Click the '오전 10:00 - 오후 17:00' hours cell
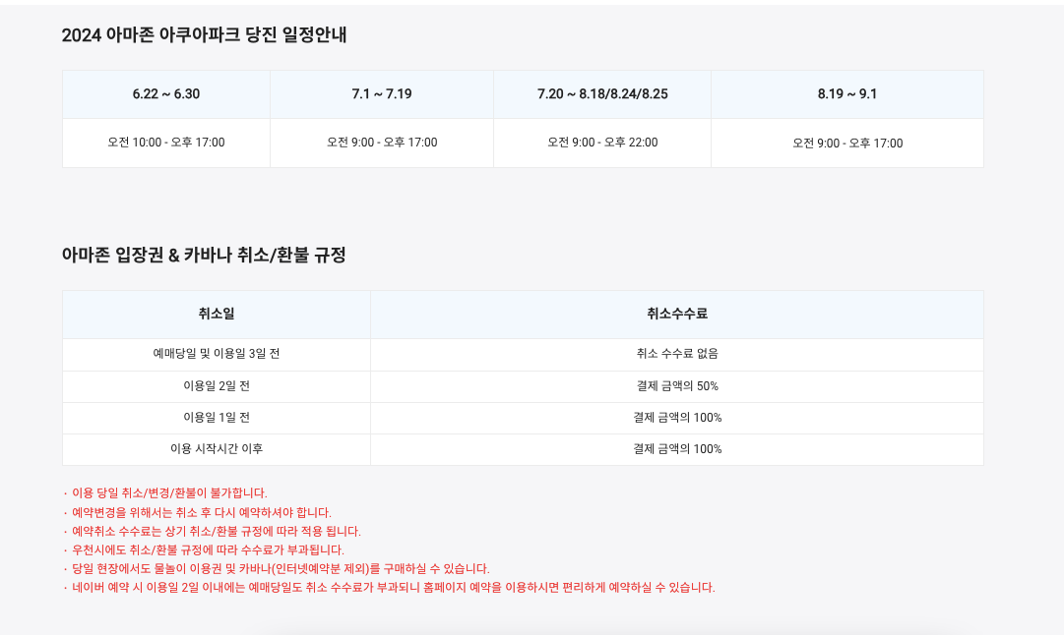1064x635 pixels. tap(166, 143)
